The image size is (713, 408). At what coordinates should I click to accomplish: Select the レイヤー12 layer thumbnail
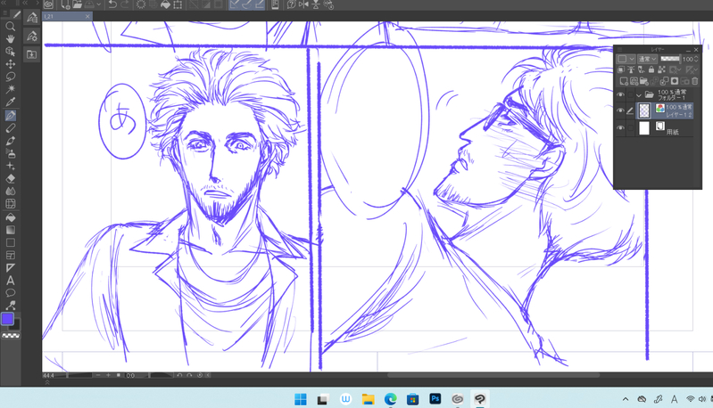[644, 110]
